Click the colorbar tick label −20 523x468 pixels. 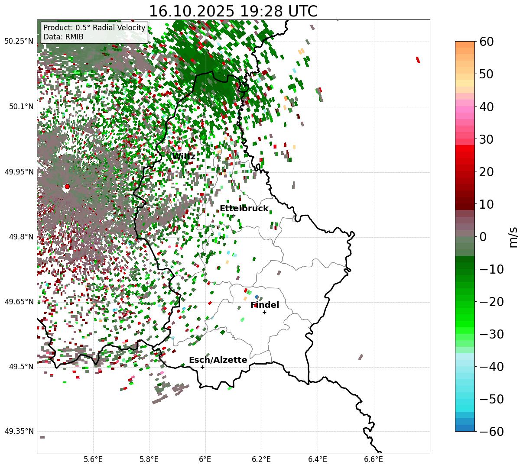pyautogui.click(x=491, y=301)
